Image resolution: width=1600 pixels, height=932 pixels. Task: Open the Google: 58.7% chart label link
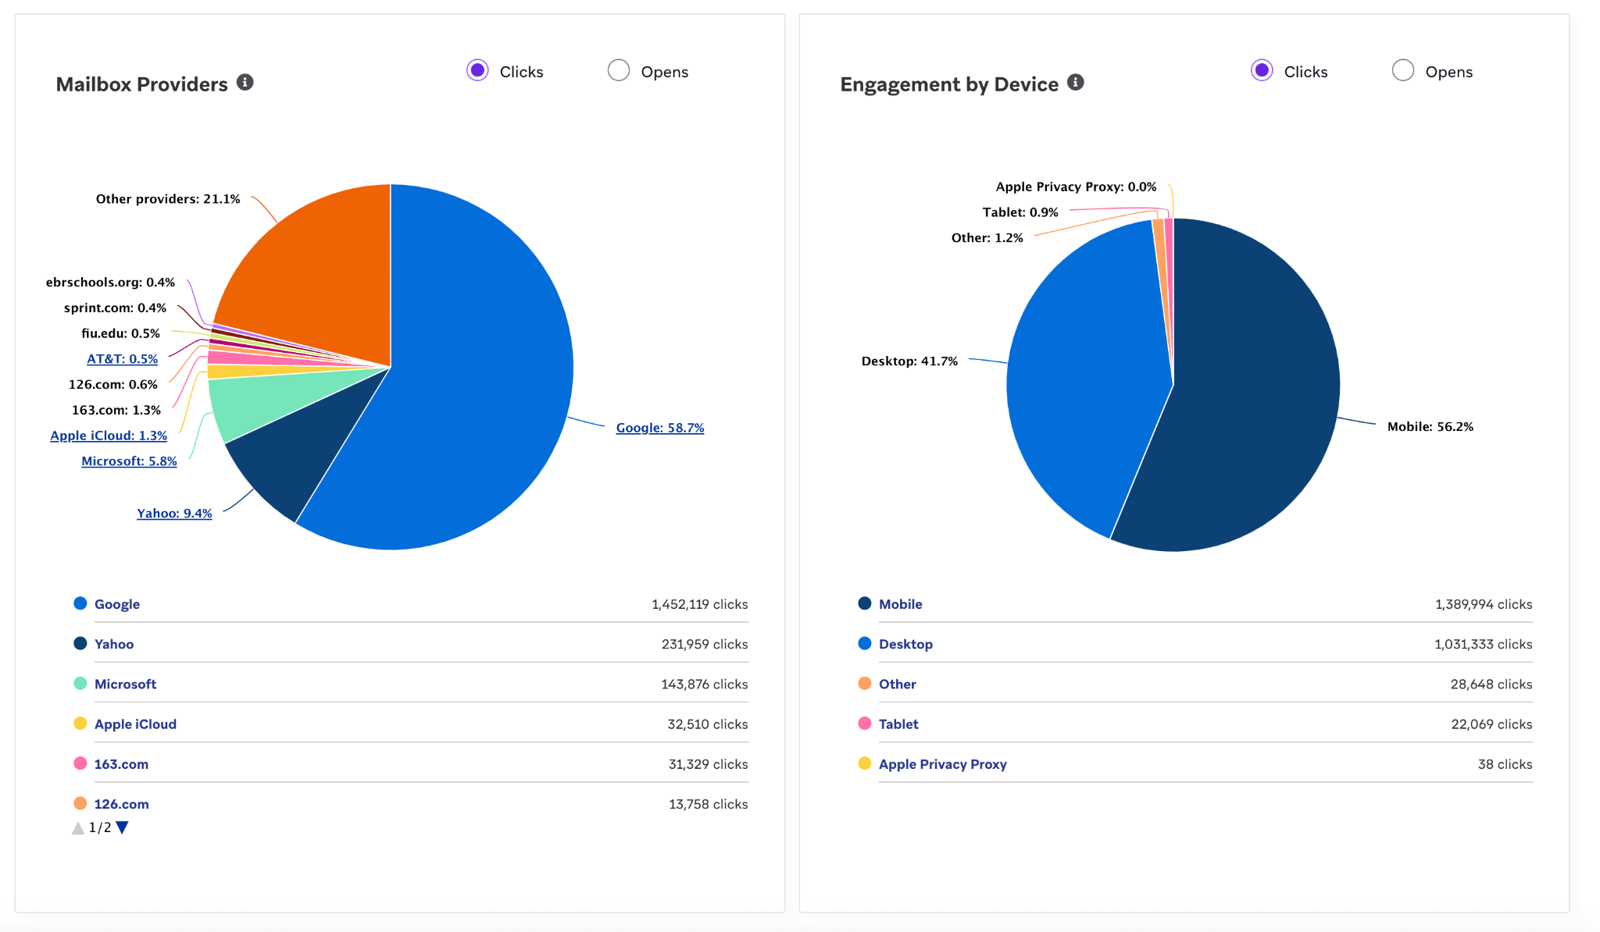[659, 428]
